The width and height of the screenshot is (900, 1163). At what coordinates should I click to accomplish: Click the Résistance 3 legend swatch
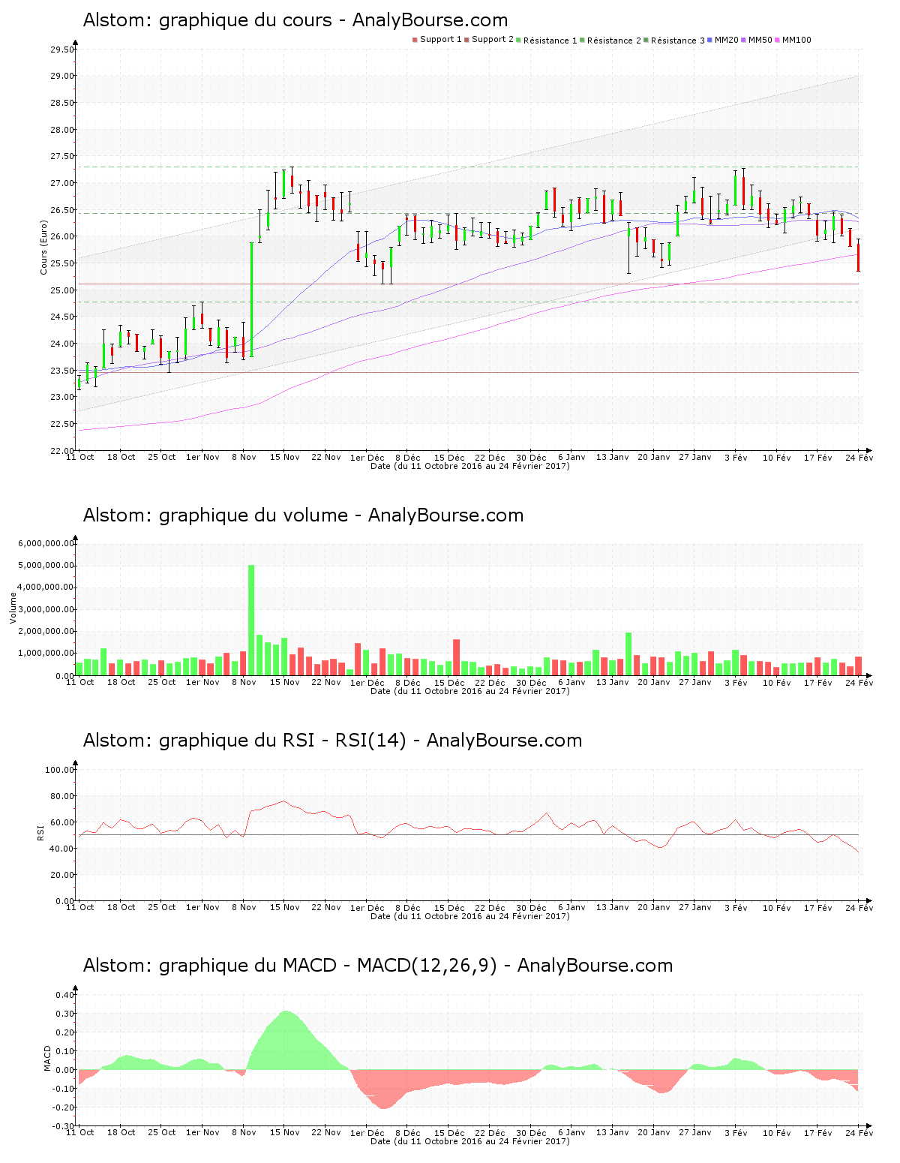(x=646, y=40)
